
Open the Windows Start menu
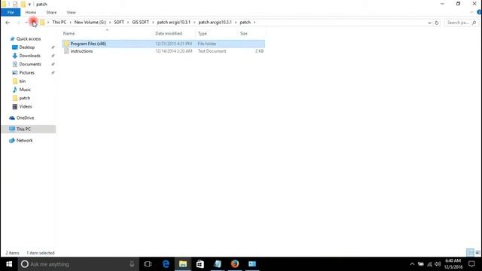pyautogui.click(x=9, y=264)
